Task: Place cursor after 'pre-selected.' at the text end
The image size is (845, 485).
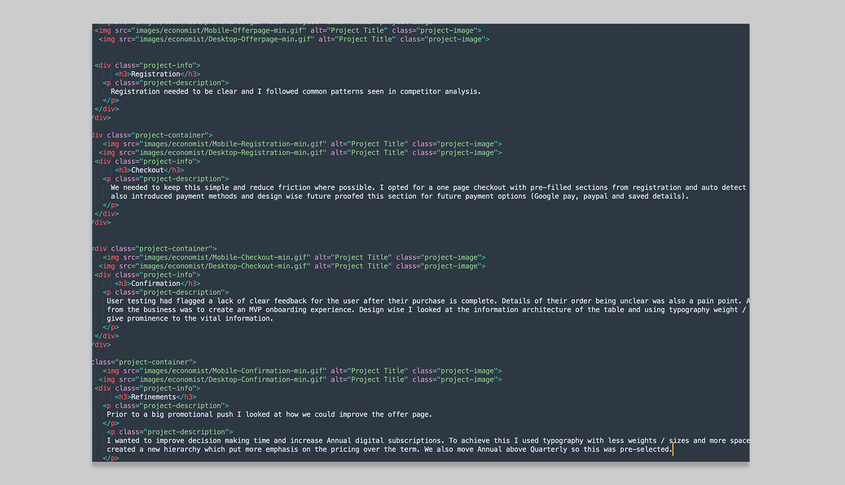Action: tap(672, 449)
